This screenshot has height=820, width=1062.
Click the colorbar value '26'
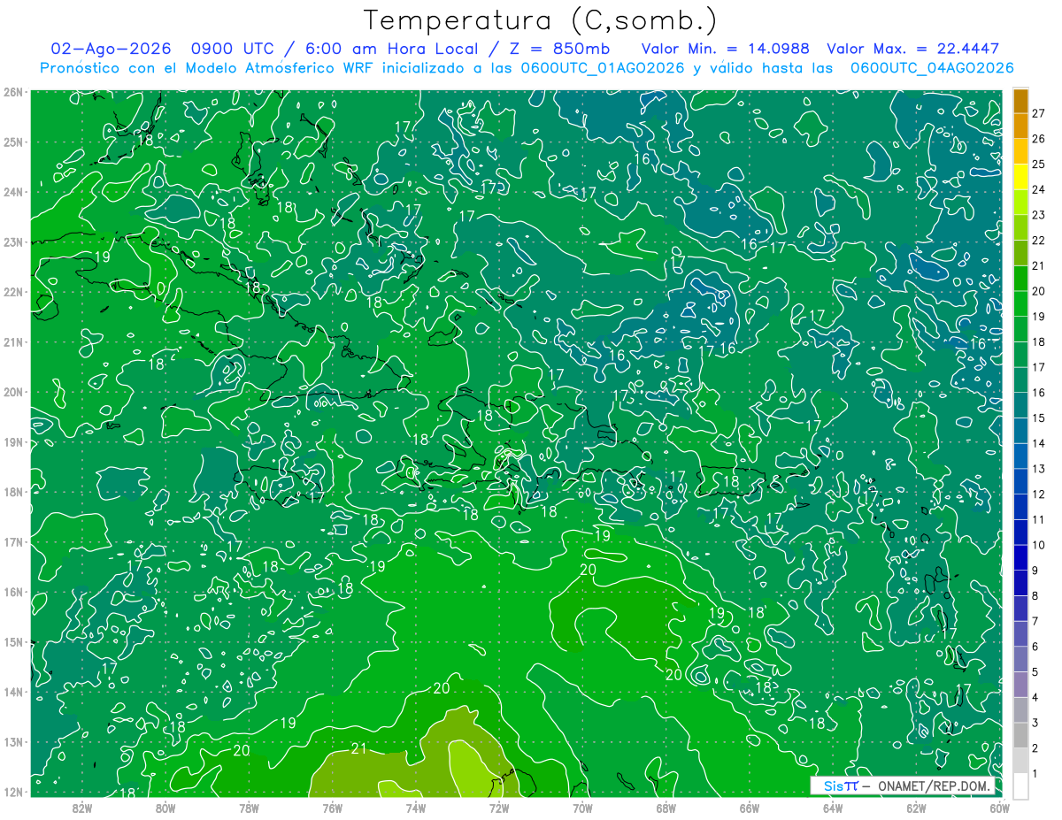(x=1039, y=139)
